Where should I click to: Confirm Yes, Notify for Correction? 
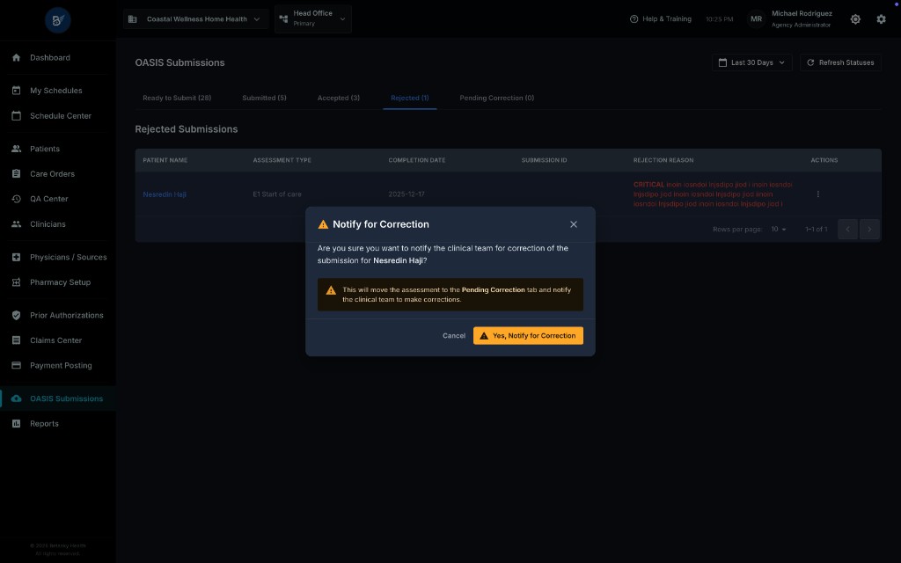528,335
